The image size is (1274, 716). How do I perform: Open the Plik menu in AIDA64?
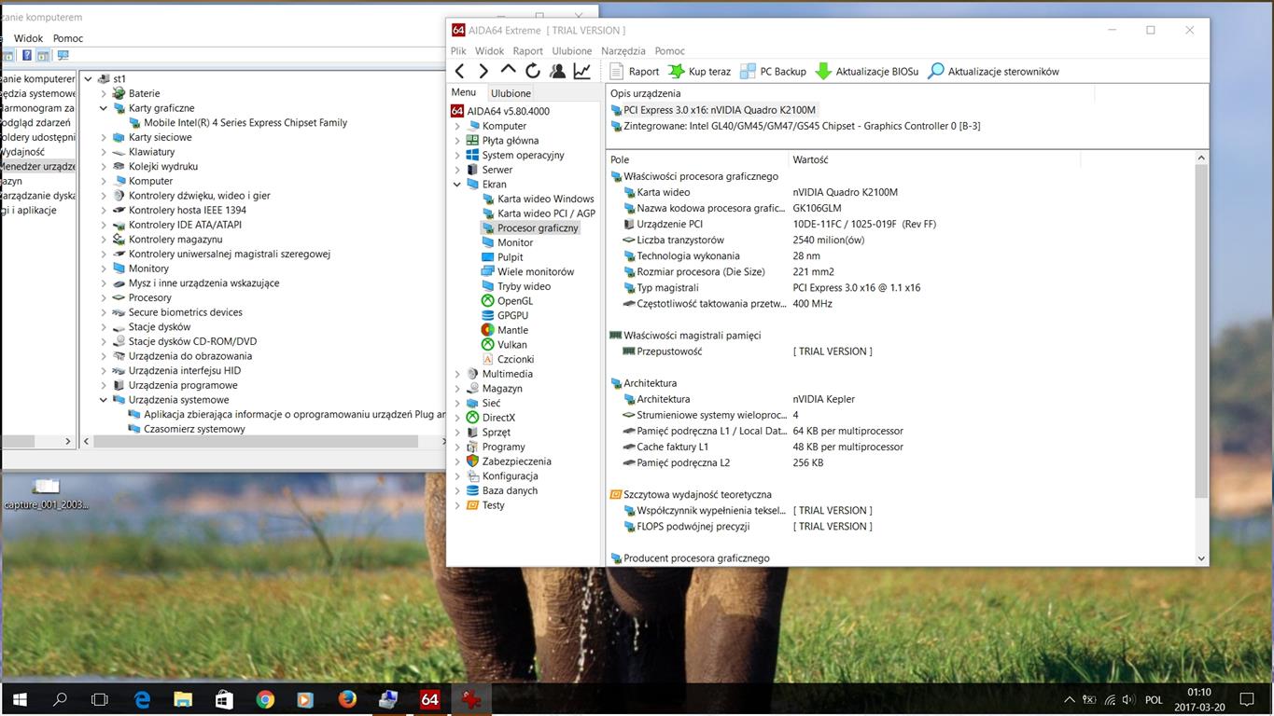[x=458, y=51]
